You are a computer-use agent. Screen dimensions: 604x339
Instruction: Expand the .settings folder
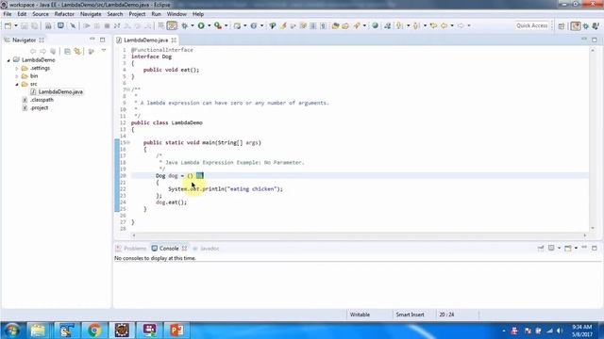(17, 69)
